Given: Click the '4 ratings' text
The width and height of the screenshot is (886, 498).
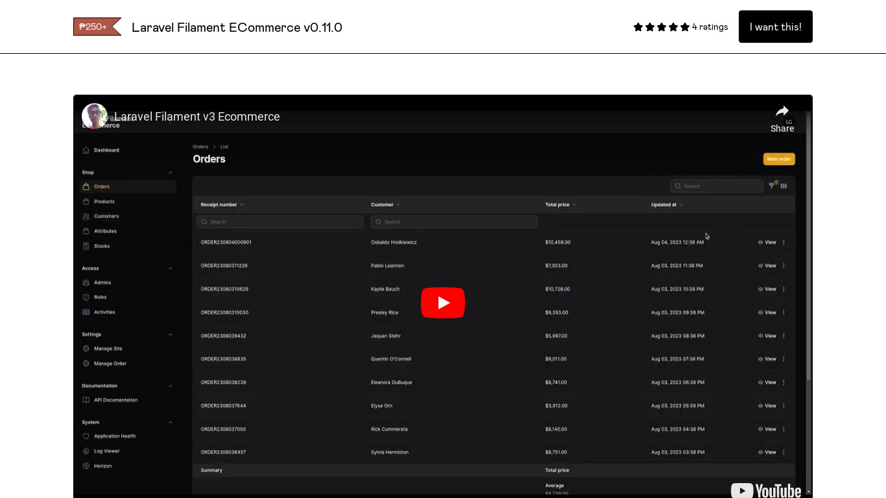Looking at the screenshot, I should pos(710,27).
